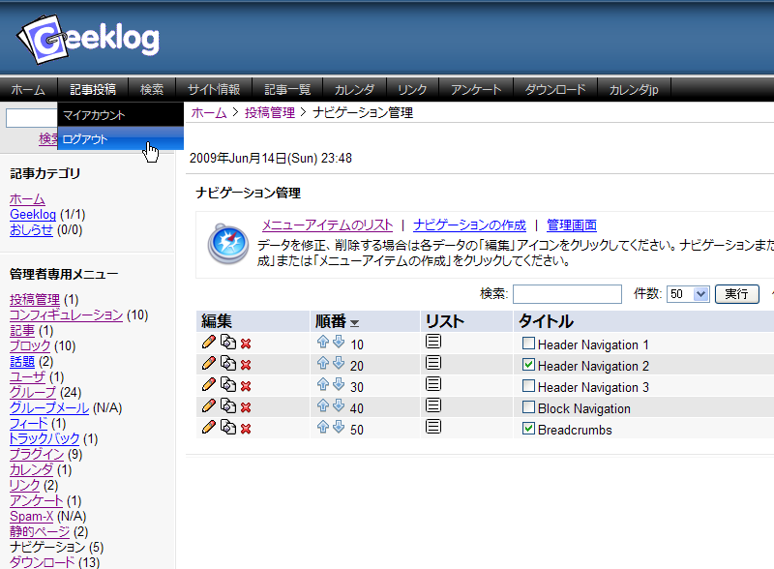Open list icon for Header Navigation 2

[x=433, y=364]
